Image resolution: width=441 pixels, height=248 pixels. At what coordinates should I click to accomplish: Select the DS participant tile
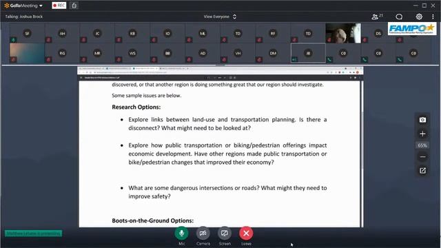coord(378,34)
